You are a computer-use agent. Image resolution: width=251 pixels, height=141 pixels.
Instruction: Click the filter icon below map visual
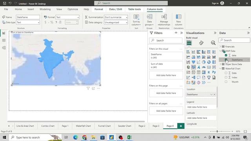88,89
